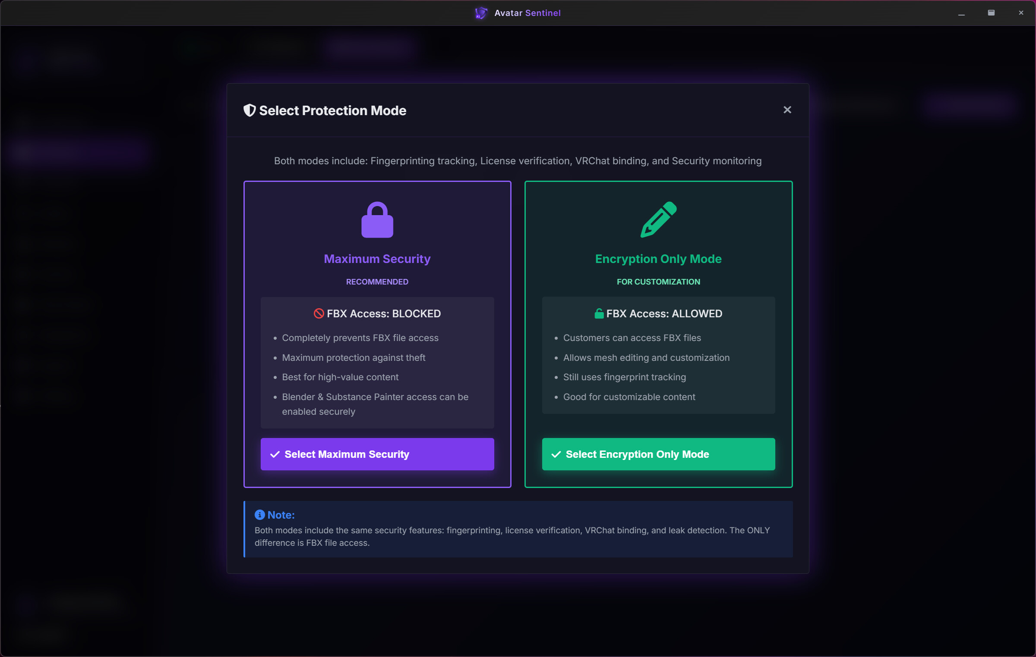Click the info icon beside the Note label
The image size is (1036, 657).
pyautogui.click(x=259, y=514)
